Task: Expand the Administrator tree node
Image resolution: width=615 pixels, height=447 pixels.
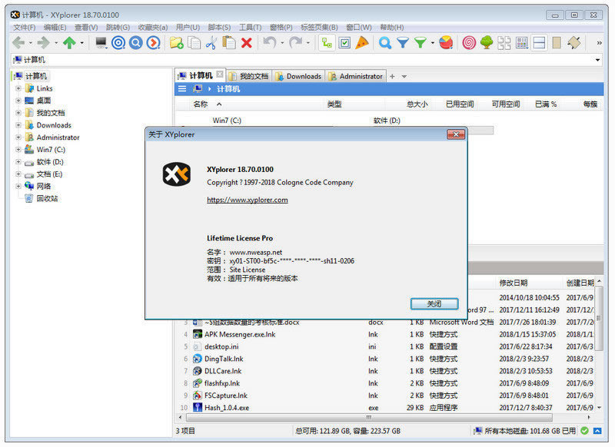Action: pyautogui.click(x=18, y=137)
